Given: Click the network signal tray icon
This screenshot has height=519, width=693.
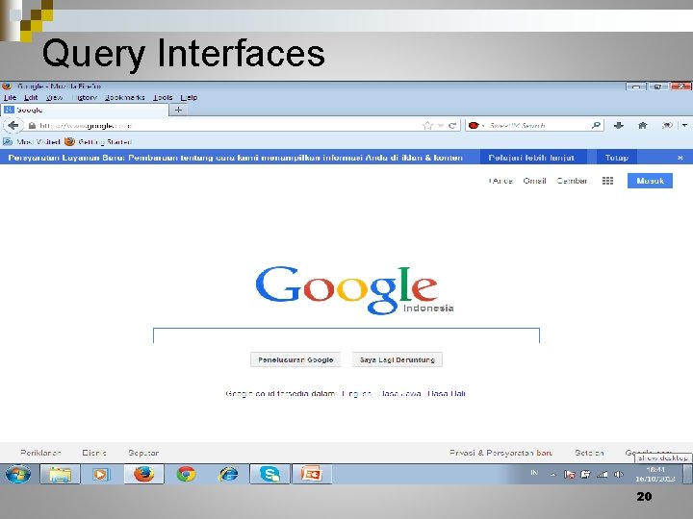Looking at the screenshot, I should coord(602,475).
